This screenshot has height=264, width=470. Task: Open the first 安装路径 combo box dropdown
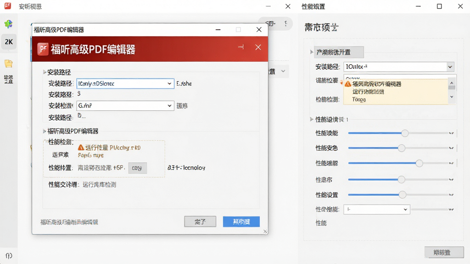click(x=169, y=83)
